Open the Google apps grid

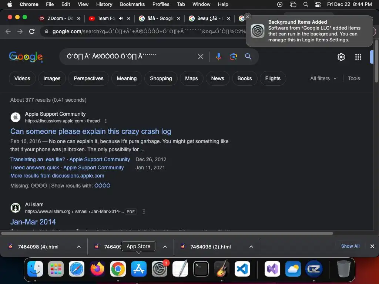click(358, 57)
